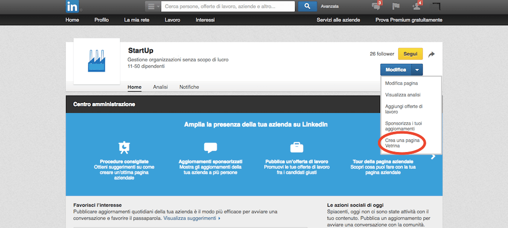Click the magnifier search button
Viewport: 508px width, 228px height.
tap(307, 6)
